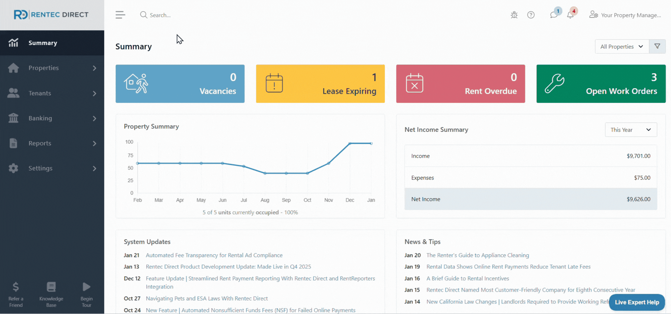
Task: Open the Knowledge Base book icon
Action: 51,287
